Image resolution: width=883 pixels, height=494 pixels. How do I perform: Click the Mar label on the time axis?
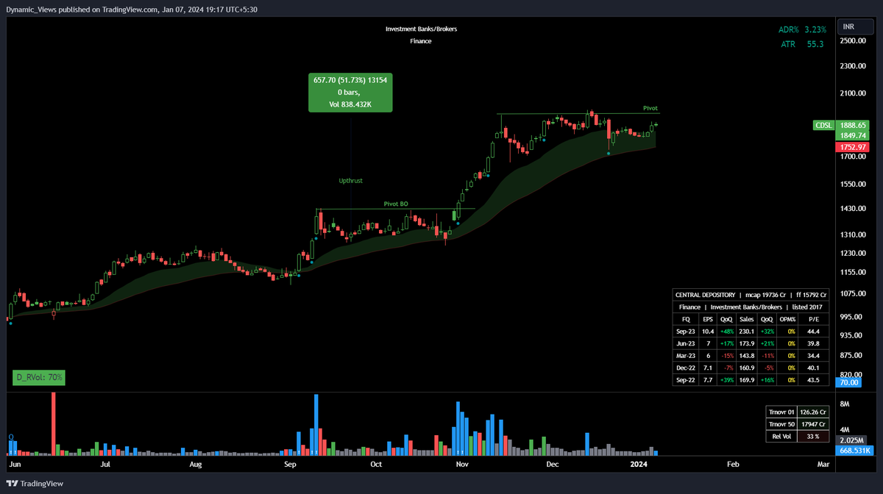[823, 465]
